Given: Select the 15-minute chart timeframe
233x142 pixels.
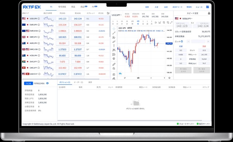Looking at the screenshot, I should click(122, 23).
